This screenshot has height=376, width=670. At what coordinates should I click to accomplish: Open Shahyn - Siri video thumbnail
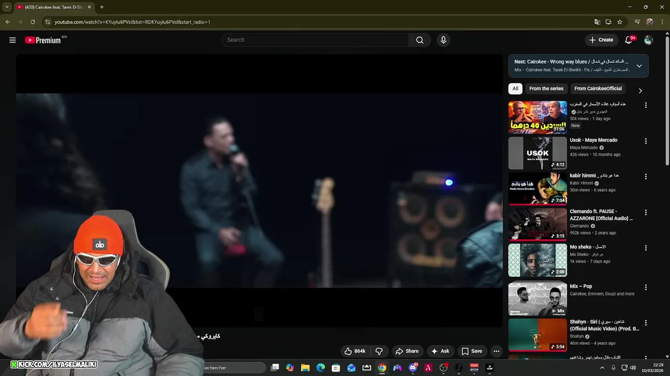[538, 335]
